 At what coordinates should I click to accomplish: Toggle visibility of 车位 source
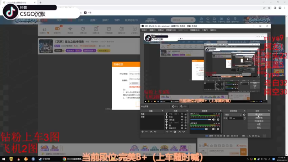pos(182,117)
